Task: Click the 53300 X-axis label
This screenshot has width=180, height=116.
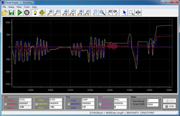Action: (110, 90)
